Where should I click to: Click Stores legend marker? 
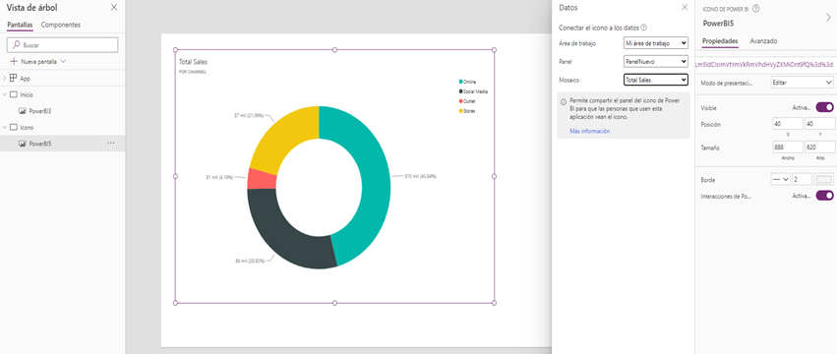click(460, 110)
